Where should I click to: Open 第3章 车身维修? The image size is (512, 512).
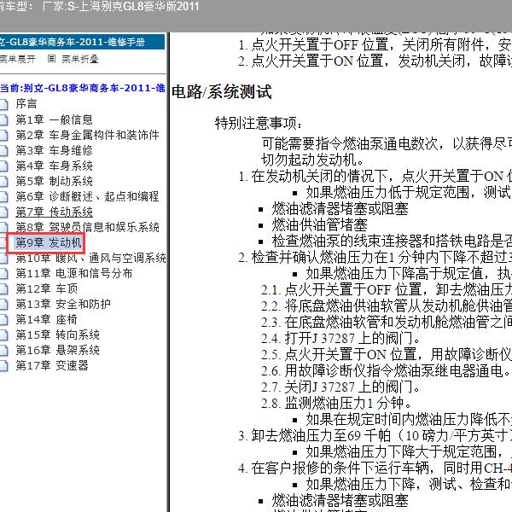pyautogui.click(x=55, y=150)
